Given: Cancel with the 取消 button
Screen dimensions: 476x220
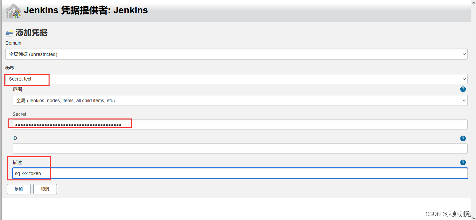Looking at the screenshot, I should (45, 189).
